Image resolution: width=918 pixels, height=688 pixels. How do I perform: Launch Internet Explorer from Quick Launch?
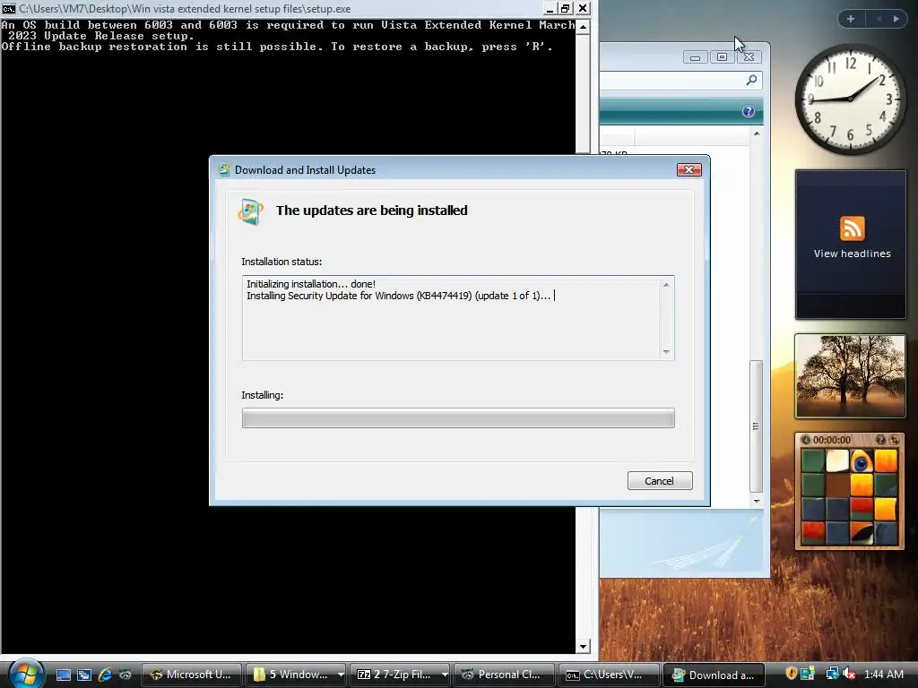point(105,675)
